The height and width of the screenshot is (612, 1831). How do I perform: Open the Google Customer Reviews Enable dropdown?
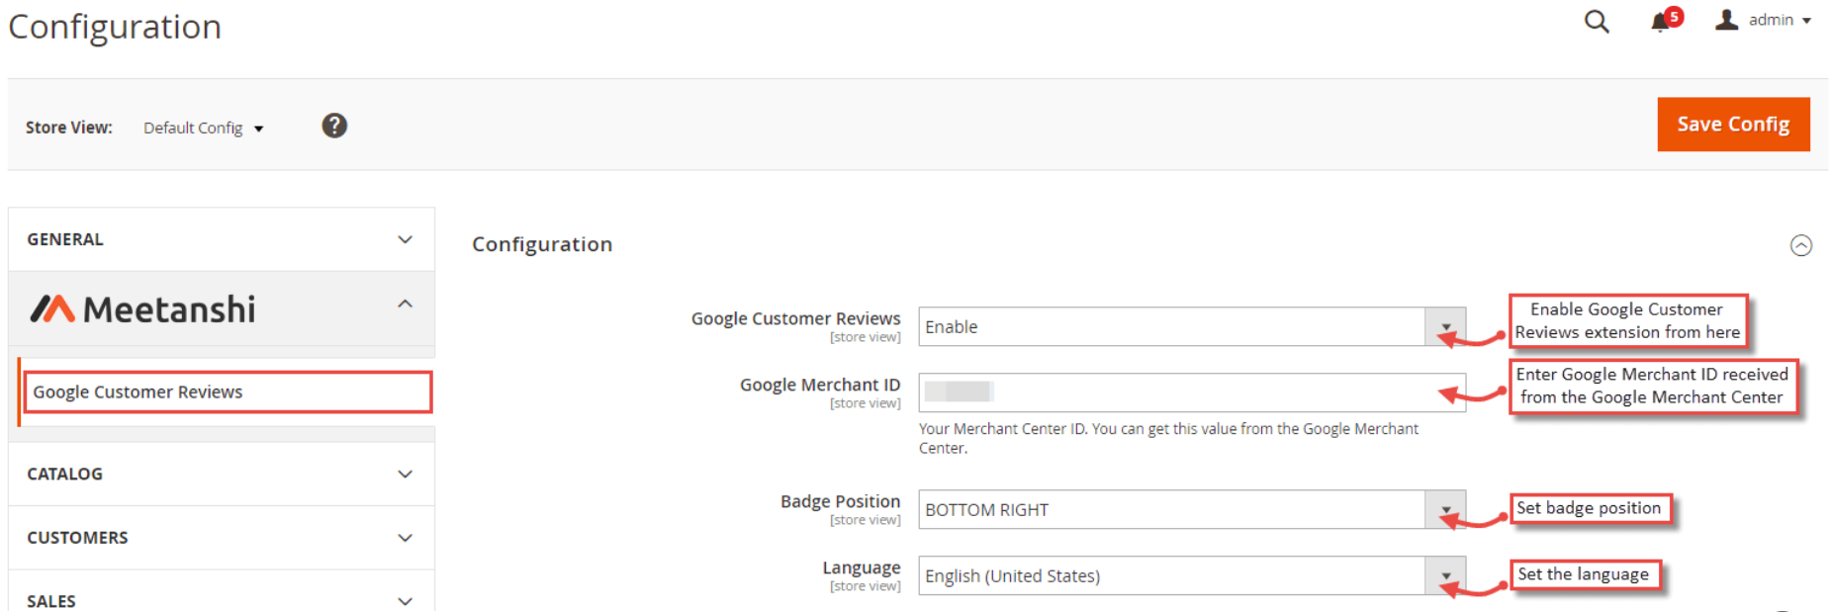[1192, 326]
